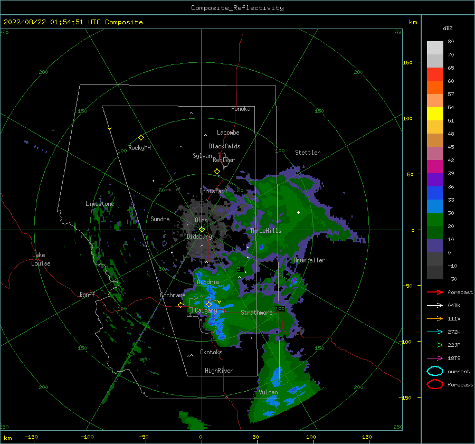Pick the green 22JP arrow legend icon
475x444 pixels.
pyautogui.click(x=435, y=345)
